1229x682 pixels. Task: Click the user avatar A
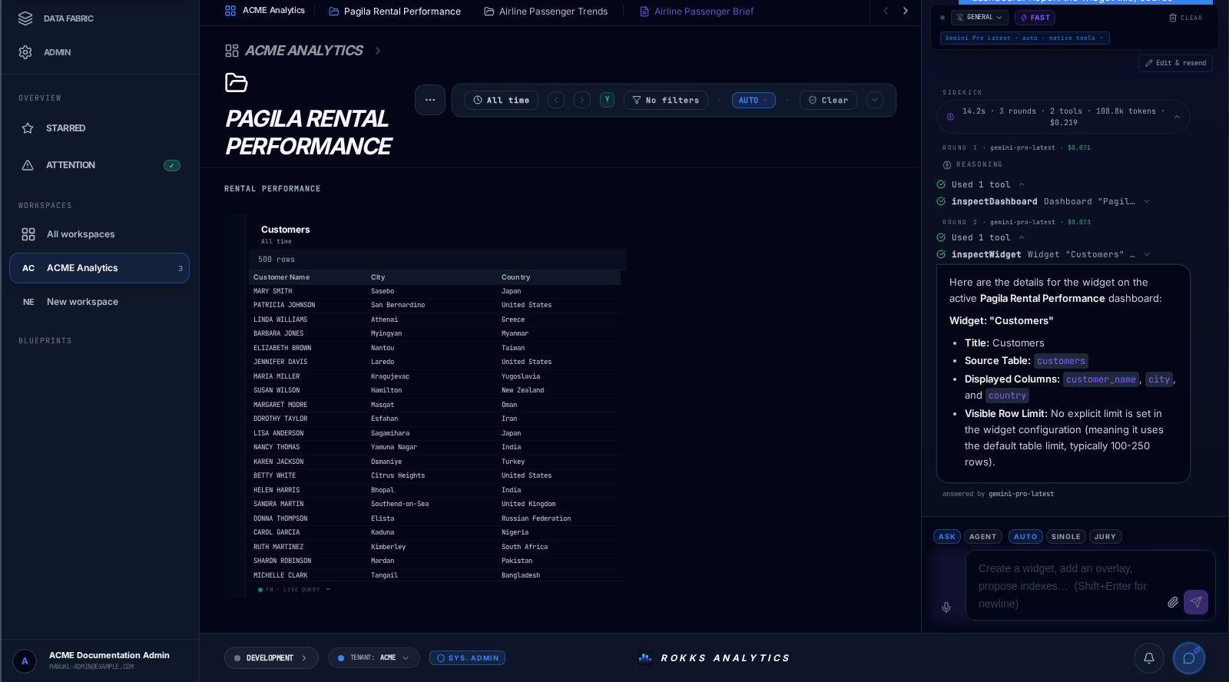click(25, 660)
